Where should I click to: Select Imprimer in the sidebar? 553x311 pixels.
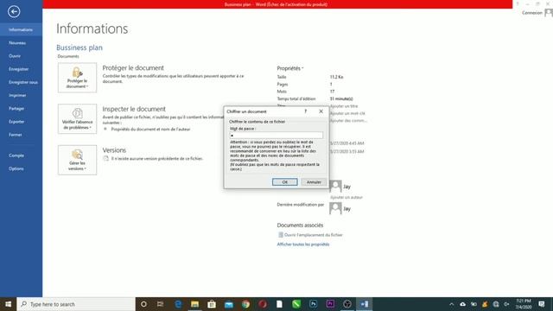click(17, 95)
